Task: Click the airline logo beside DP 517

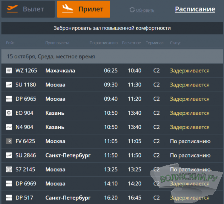Action: pos(9,198)
